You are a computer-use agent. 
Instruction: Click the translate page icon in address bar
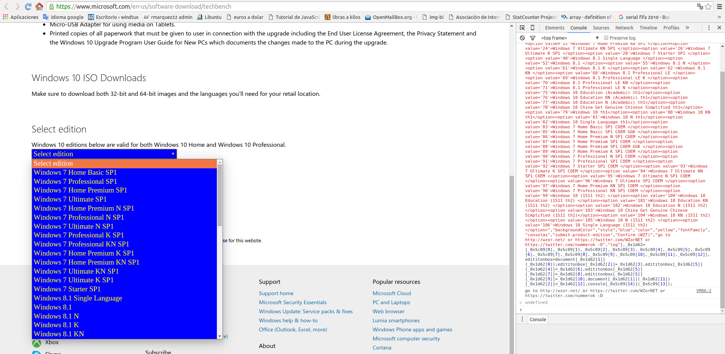700,6
